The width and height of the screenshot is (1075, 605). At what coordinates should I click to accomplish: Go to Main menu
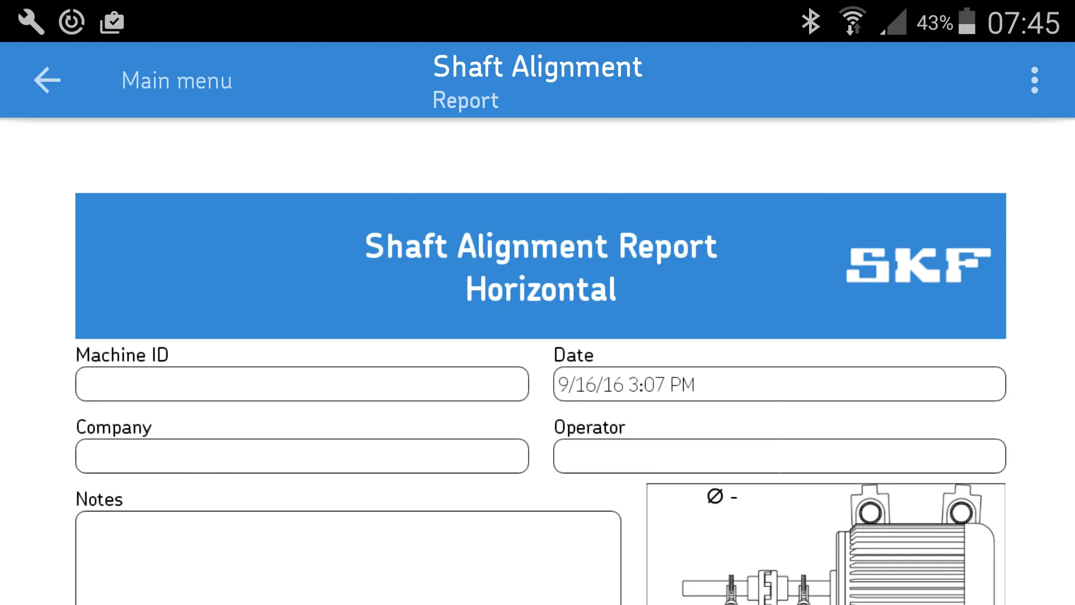pos(177,81)
